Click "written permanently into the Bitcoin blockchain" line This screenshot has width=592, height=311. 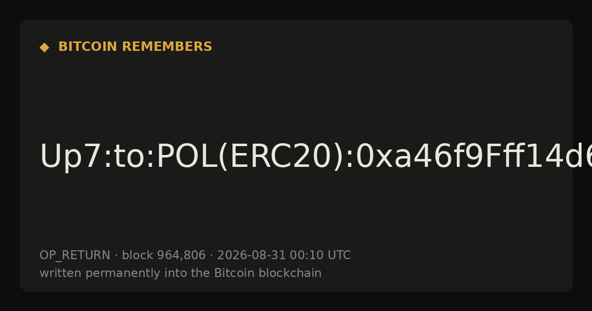[181, 273]
